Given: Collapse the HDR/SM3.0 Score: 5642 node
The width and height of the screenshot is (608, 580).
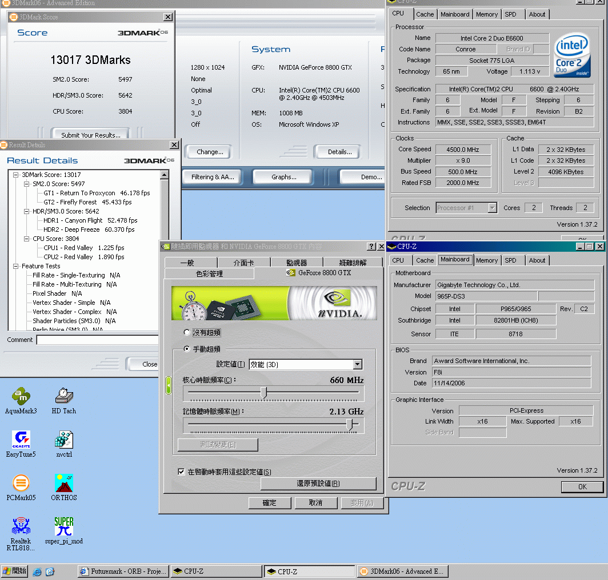Looking at the screenshot, I should pos(27,211).
